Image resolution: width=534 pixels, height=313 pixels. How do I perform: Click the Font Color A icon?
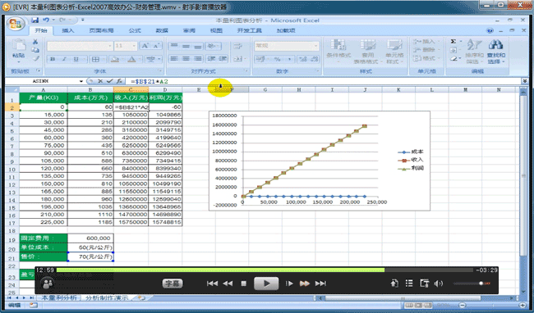pos(131,59)
